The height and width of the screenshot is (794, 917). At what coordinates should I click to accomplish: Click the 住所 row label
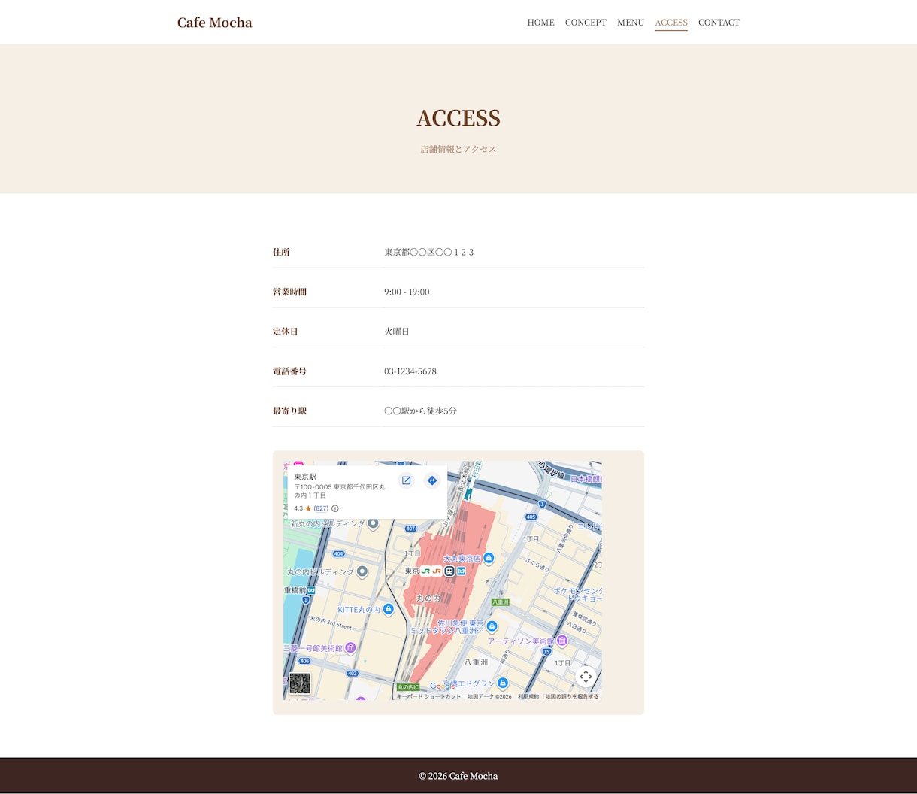(x=281, y=252)
